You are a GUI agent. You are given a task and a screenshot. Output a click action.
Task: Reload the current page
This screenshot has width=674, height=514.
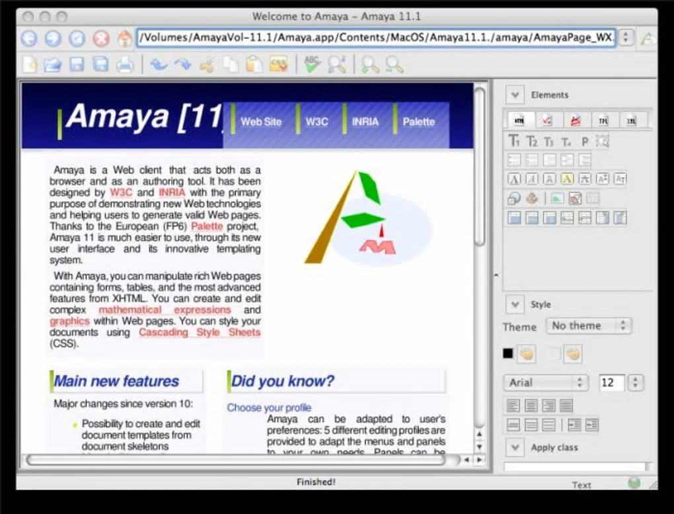pyautogui.click(x=77, y=39)
